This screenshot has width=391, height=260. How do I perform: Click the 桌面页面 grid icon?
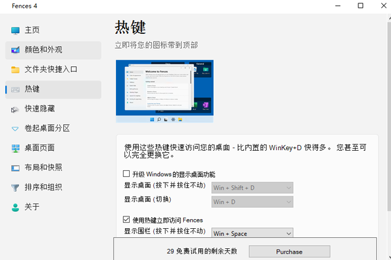(15, 148)
